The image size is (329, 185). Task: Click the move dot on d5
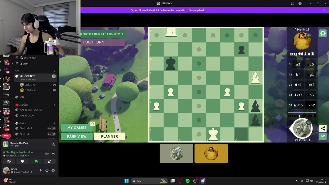click(x=199, y=78)
